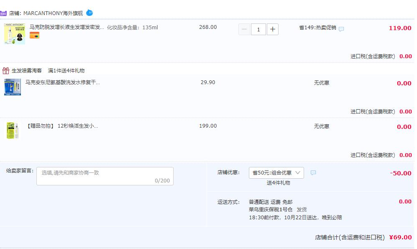Open product link 马克安东尼氨基酸洗发水修复干...
The width and height of the screenshot is (417, 249).
pyautogui.click(x=62, y=82)
